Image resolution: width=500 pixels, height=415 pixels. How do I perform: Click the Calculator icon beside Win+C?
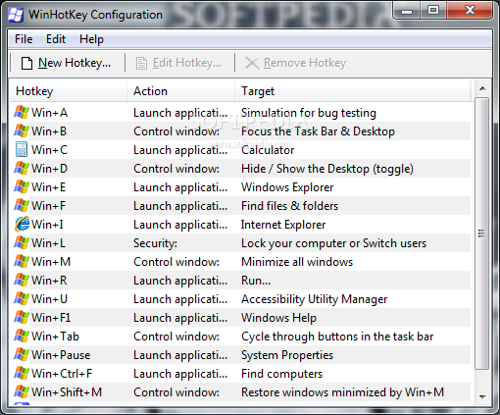coord(22,149)
